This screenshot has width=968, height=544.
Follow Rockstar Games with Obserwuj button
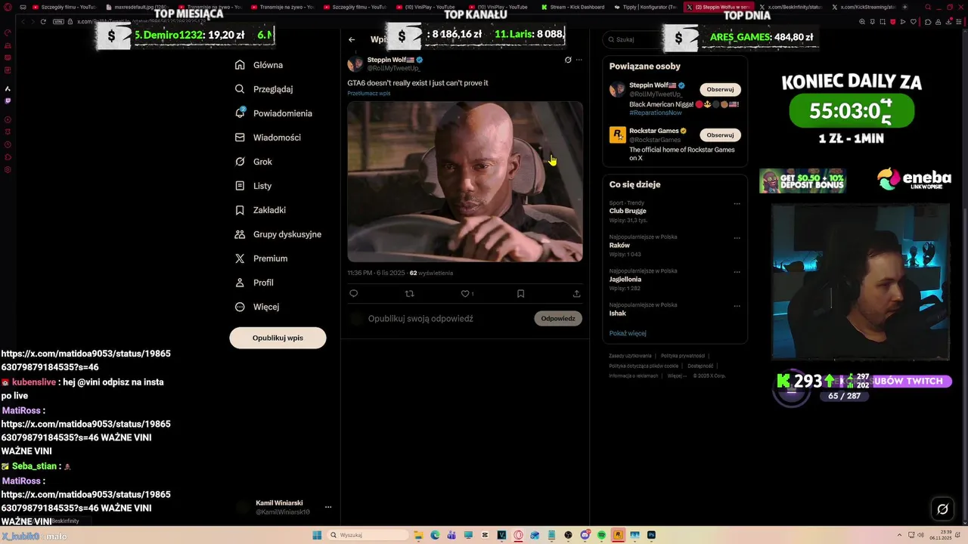(720, 134)
